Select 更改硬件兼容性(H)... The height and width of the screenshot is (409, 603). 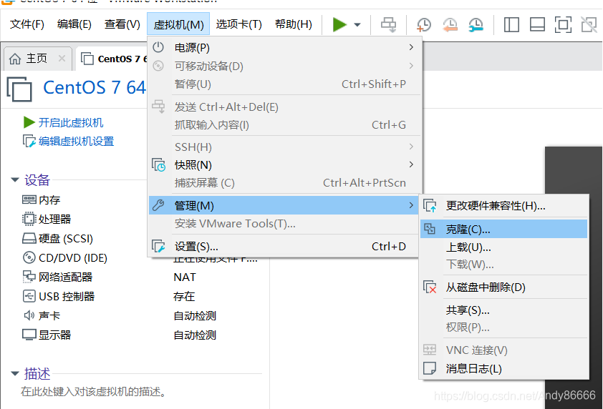tap(503, 206)
